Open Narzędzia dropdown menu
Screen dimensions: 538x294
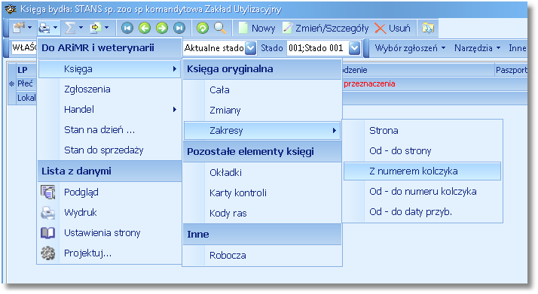click(x=477, y=48)
